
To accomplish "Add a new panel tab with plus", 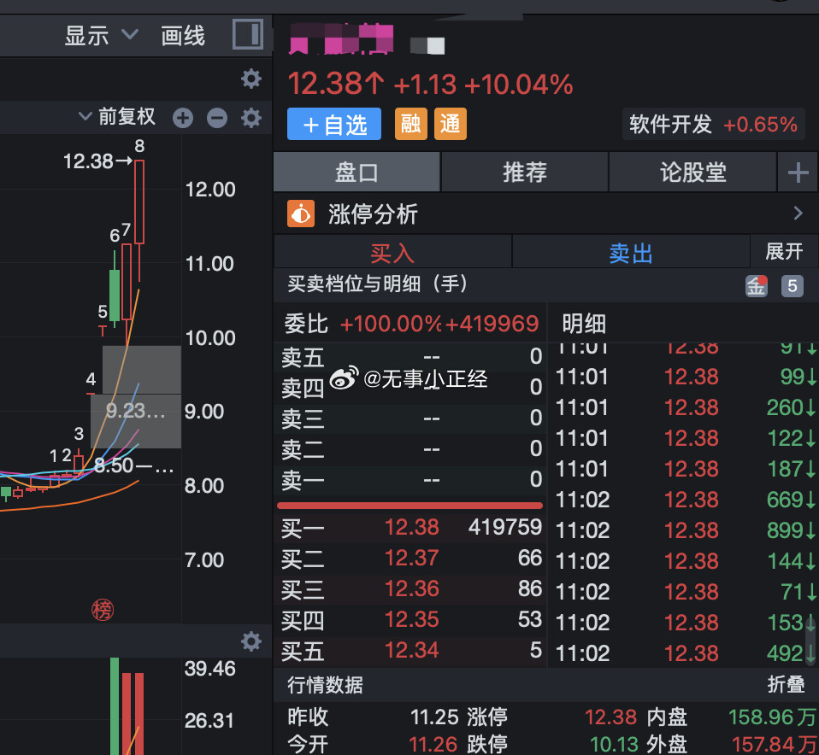I will (x=798, y=173).
